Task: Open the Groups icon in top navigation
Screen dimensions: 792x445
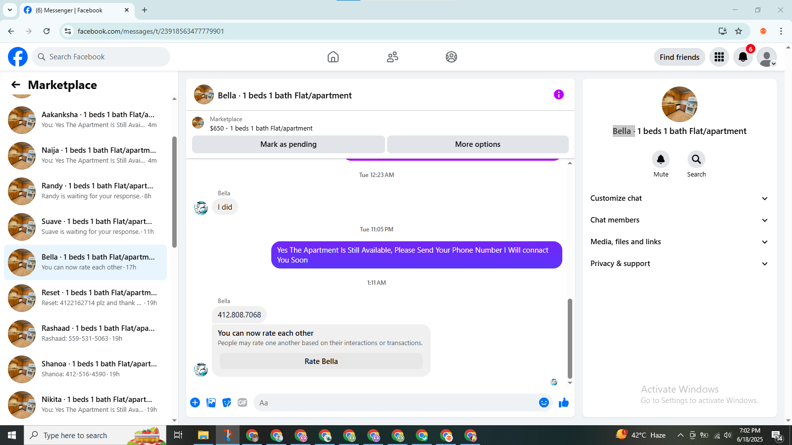Action: click(451, 57)
